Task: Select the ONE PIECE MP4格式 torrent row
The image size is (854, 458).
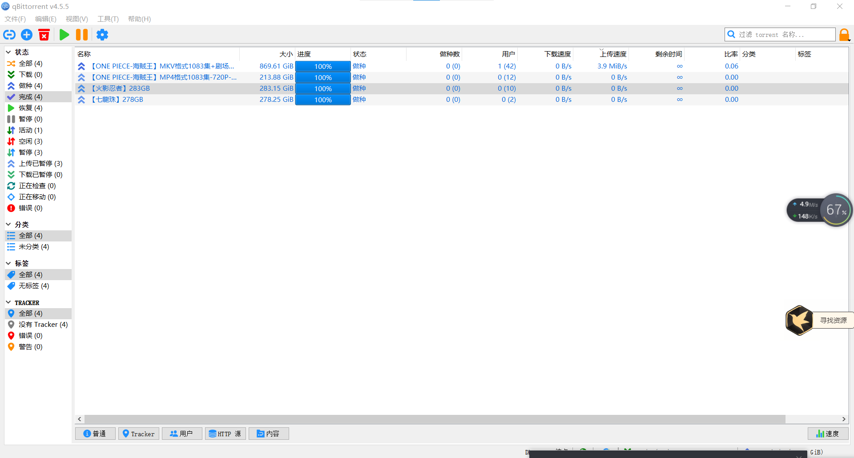Action: [x=461, y=77]
